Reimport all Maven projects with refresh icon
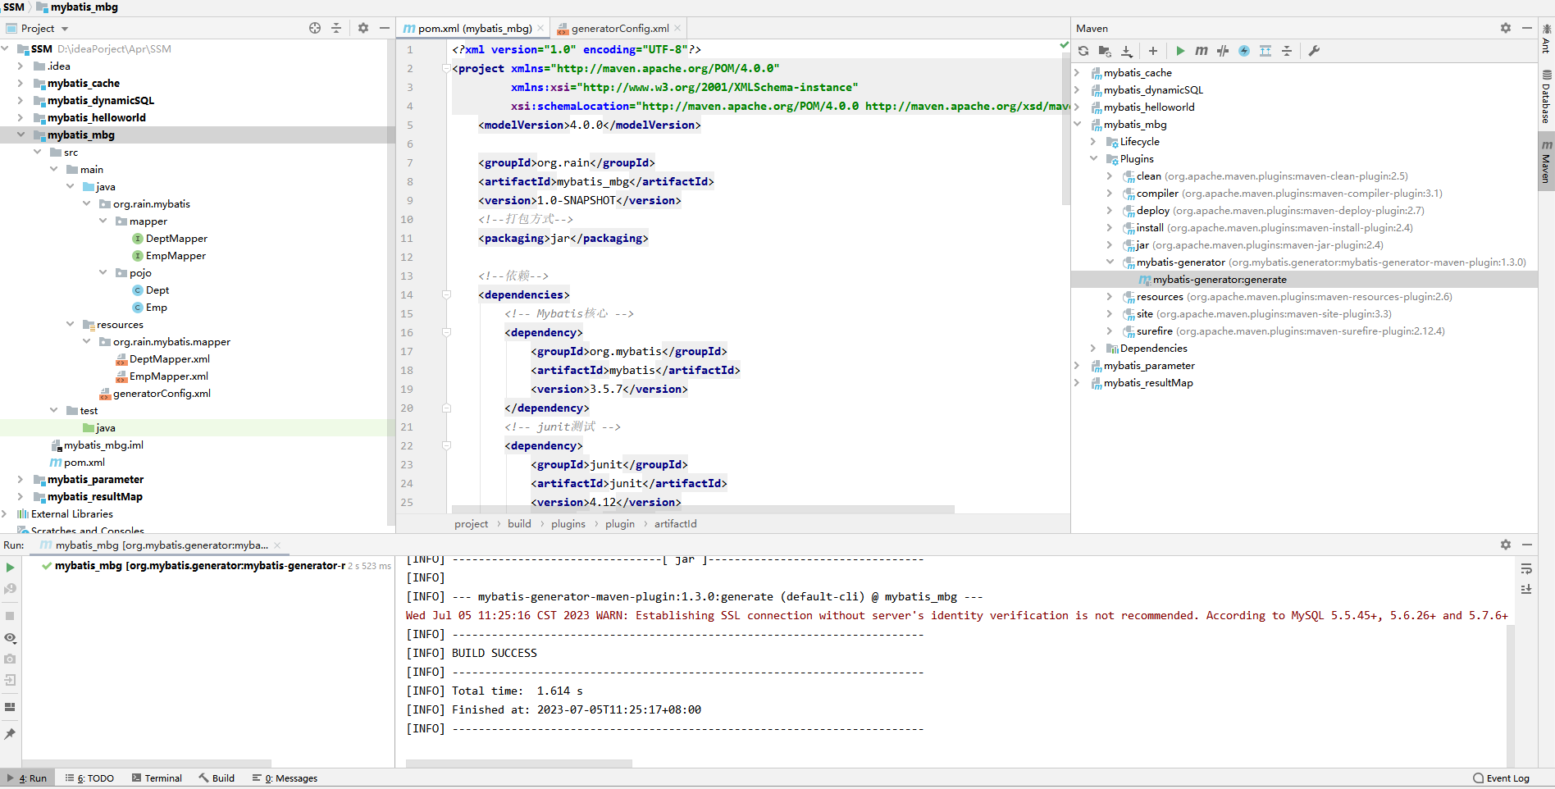Screen dimensions: 1555x789 pos(1083,51)
